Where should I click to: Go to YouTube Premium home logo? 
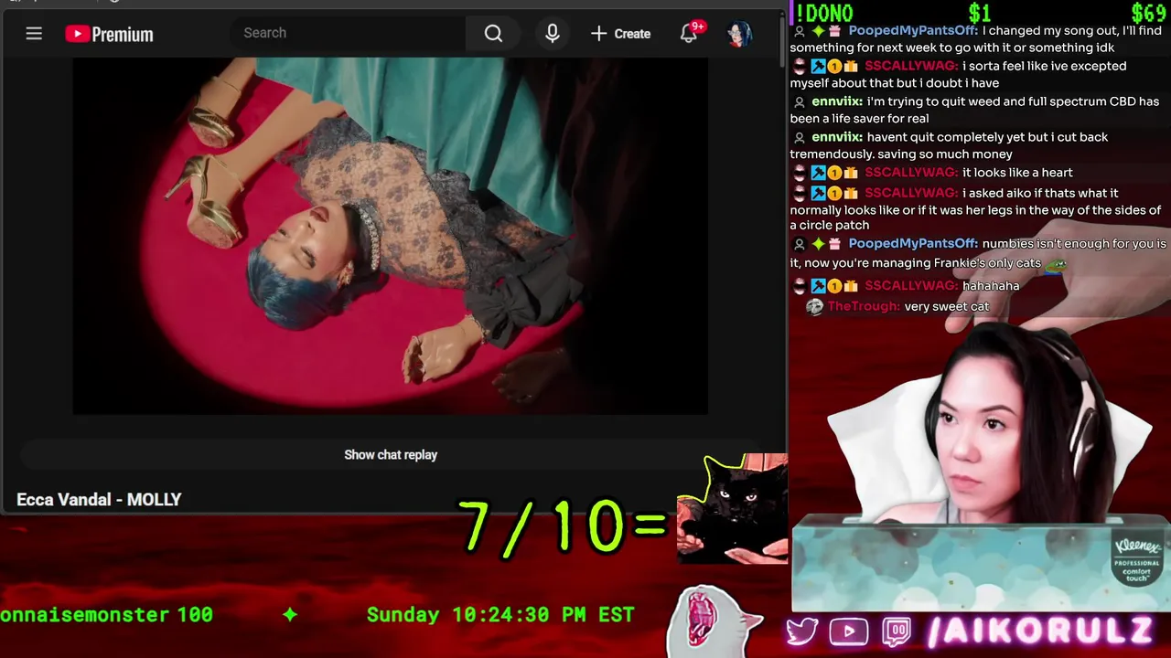tap(109, 34)
